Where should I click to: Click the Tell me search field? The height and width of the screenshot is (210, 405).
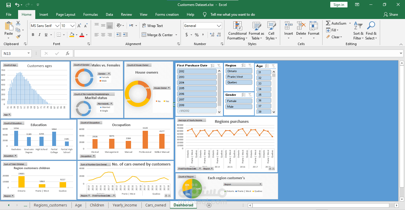pos(232,15)
